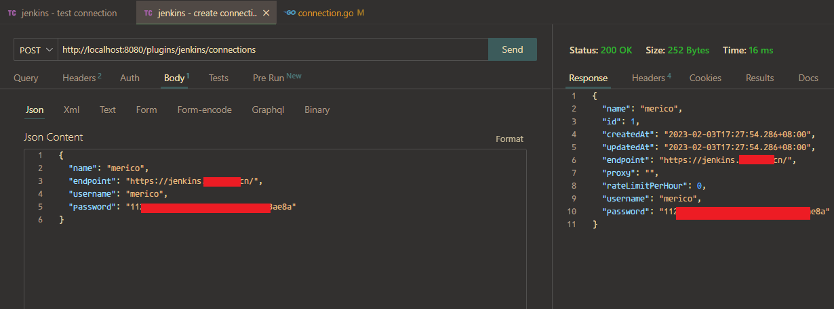Click the request URL input field
Screen dimensions: 834x309
tap(273, 49)
